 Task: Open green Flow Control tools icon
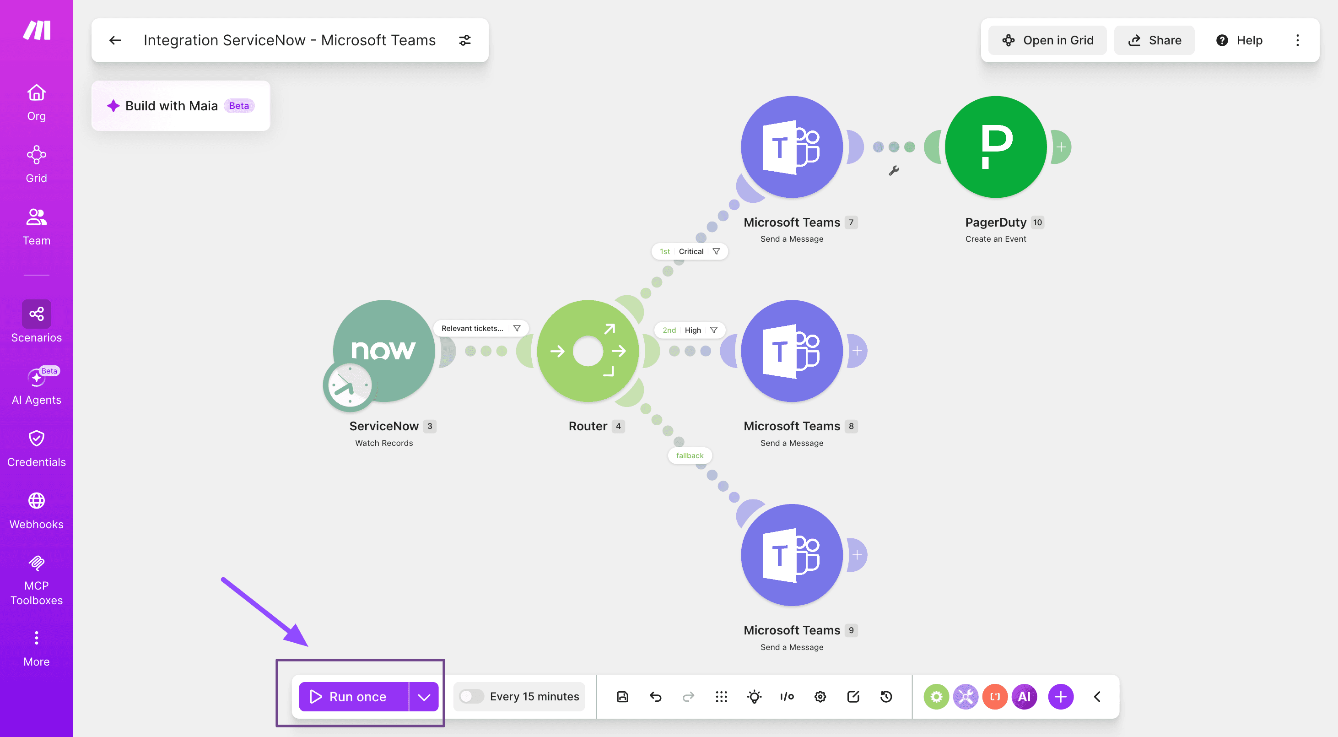pos(936,696)
